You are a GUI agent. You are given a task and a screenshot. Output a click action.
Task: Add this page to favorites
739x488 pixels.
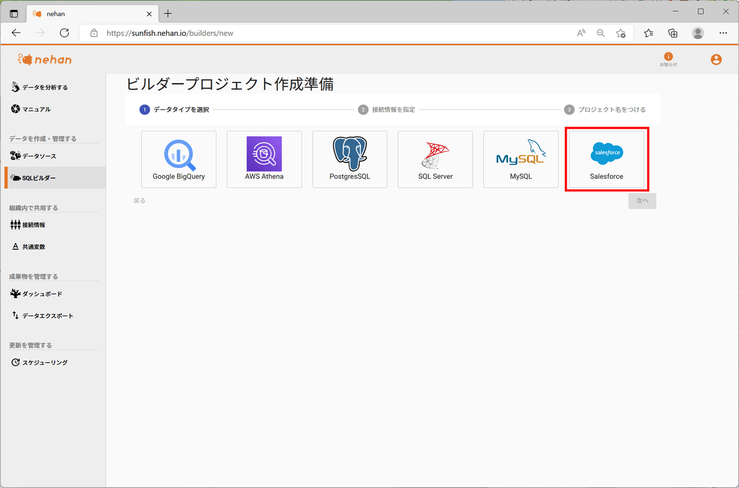tap(621, 33)
